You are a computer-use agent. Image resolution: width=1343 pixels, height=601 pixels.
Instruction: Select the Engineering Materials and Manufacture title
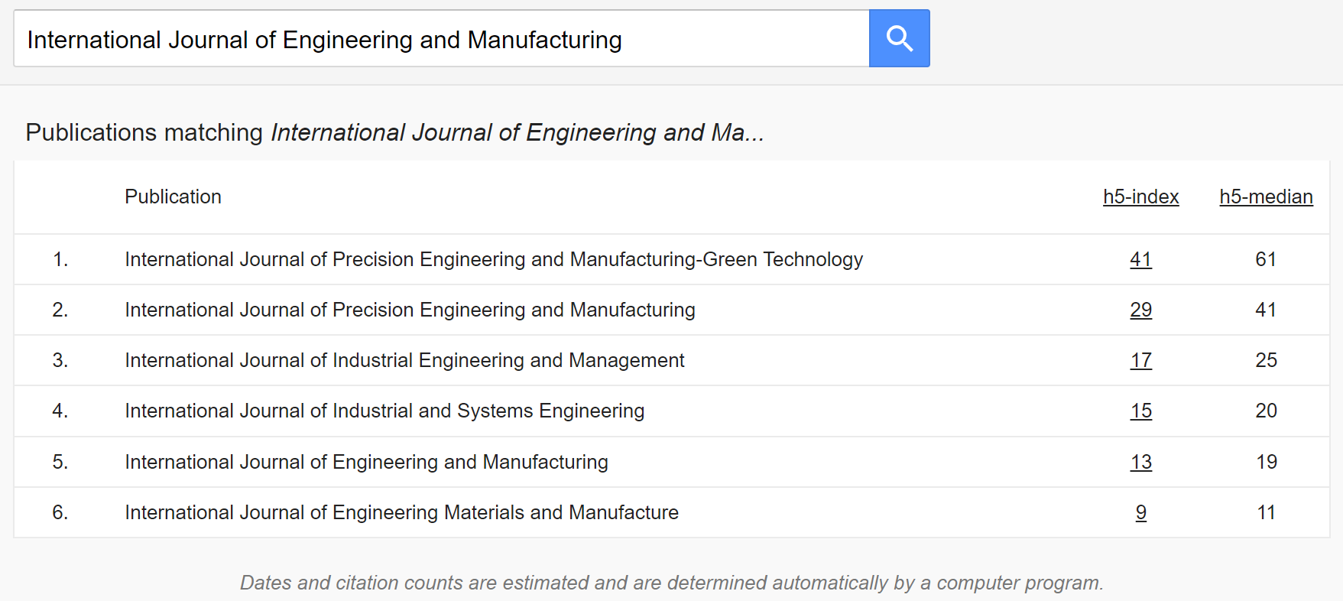pyautogui.click(x=401, y=512)
